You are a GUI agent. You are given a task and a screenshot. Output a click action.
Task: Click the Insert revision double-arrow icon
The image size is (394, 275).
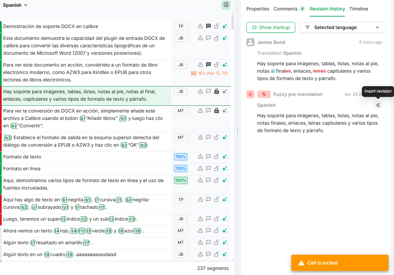click(378, 105)
